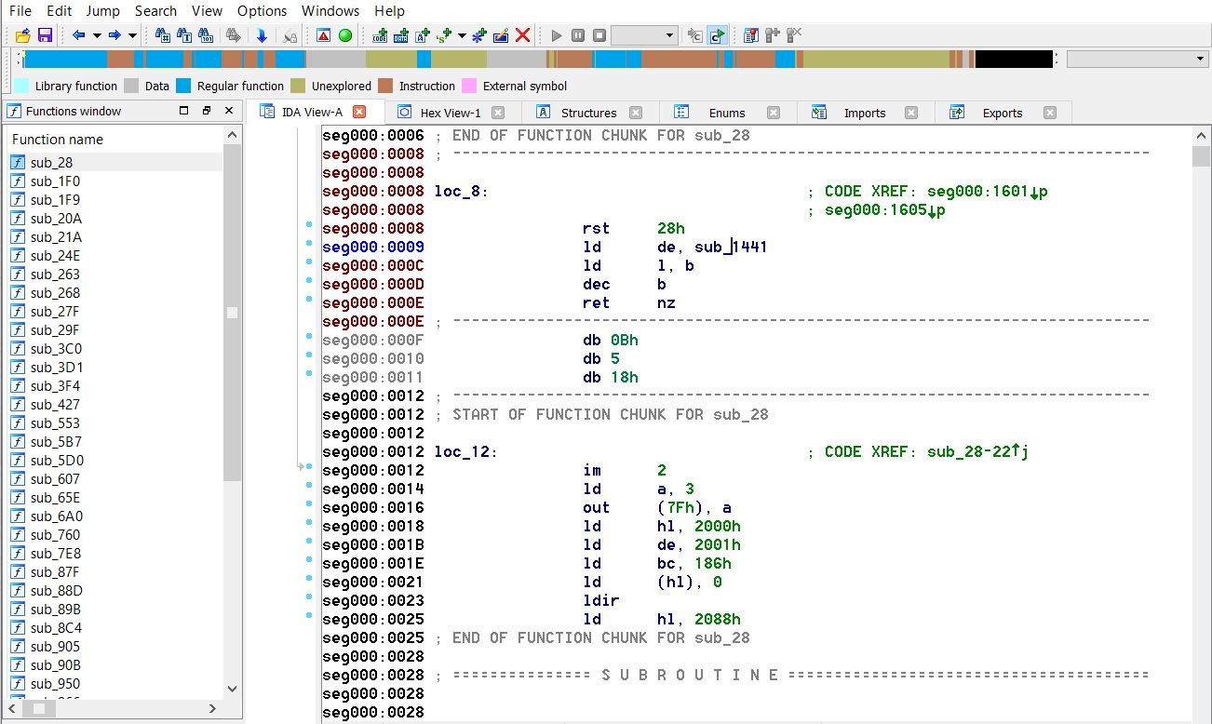Click the green circle toolbar icon
The image size is (1212, 724).
point(344,35)
